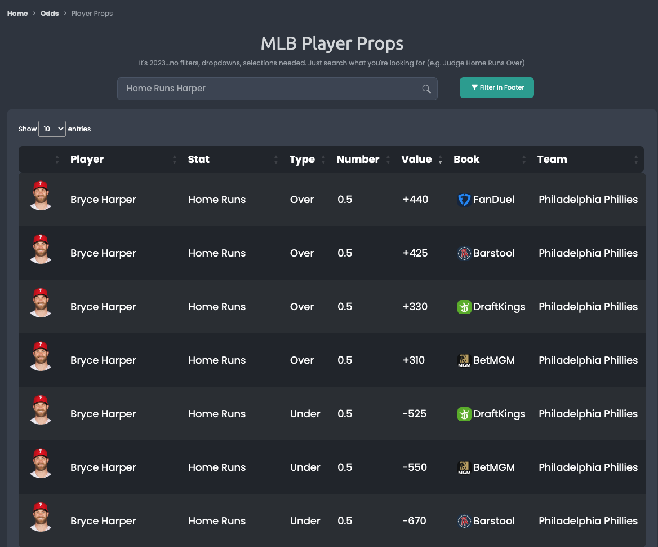Image resolution: width=658 pixels, height=547 pixels.
Task: Click inside the Home Runs Harper search box
Action: click(x=254, y=89)
